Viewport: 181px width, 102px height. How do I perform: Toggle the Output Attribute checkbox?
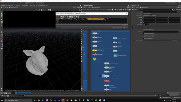click(x=133, y=40)
